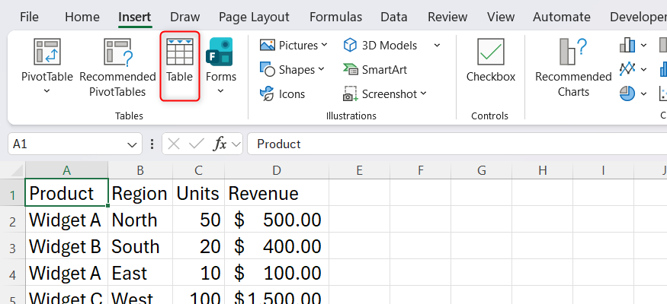Screen dimensions: 667x304
Task: Expand the fx function dropdown chevron
Action: (x=236, y=144)
